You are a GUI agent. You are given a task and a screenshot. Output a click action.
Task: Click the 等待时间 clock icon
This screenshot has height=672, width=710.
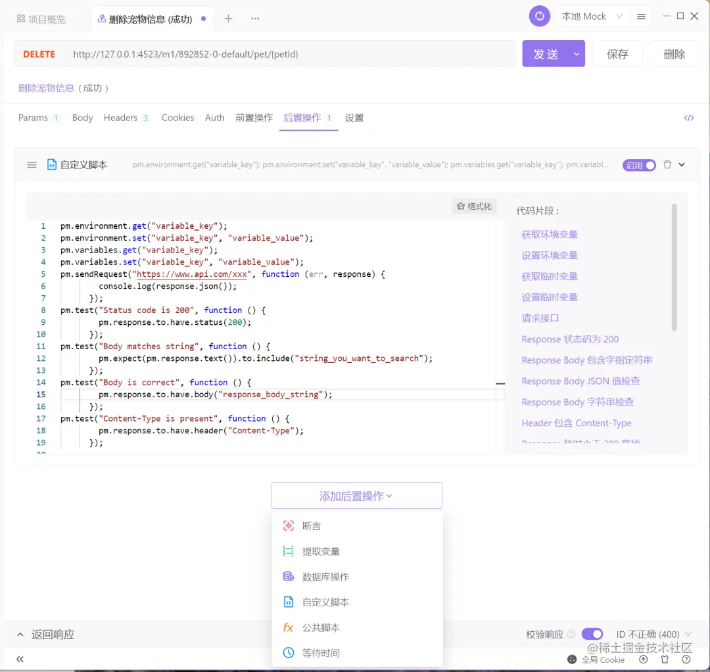(x=289, y=652)
